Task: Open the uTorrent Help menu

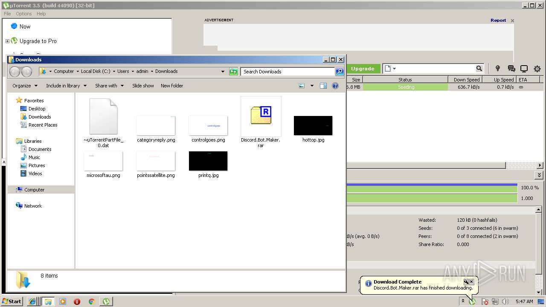Action: (41, 14)
